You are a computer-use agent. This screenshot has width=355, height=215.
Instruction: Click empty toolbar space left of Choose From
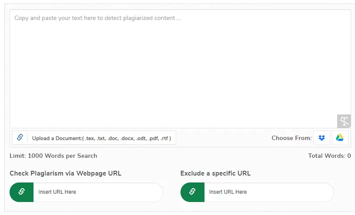click(222, 138)
